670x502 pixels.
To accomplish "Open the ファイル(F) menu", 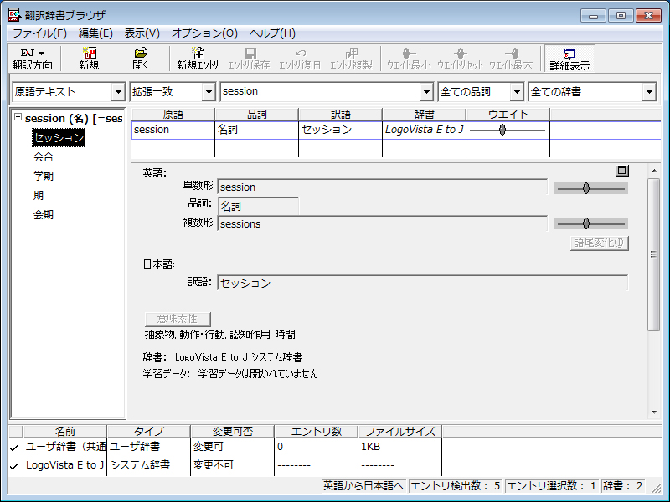I will point(39,33).
